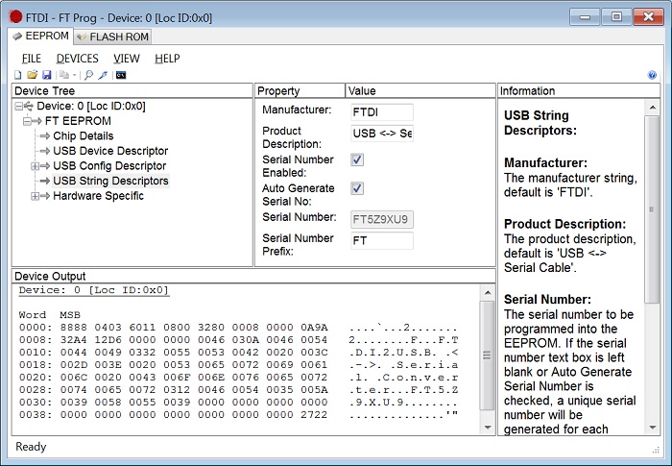Select the FT EEPROM tree item
This screenshot has height=466, width=672.
click(78, 121)
